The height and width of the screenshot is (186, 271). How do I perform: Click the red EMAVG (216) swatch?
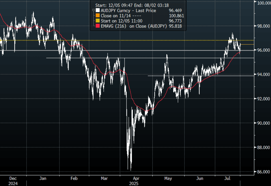(x=98, y=26)
